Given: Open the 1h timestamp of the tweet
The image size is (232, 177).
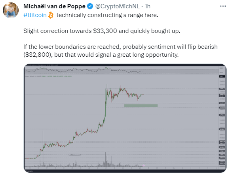Looking at the screenshot, I should pos(147,6).
